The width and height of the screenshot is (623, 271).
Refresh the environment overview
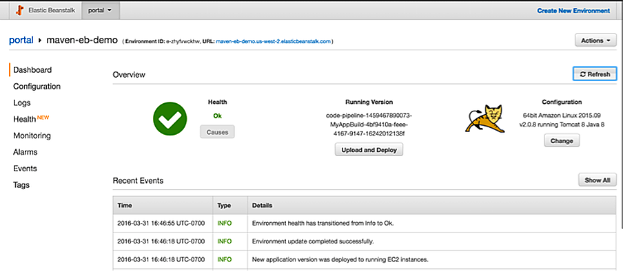pyautogui.click(x=595, y=74)
